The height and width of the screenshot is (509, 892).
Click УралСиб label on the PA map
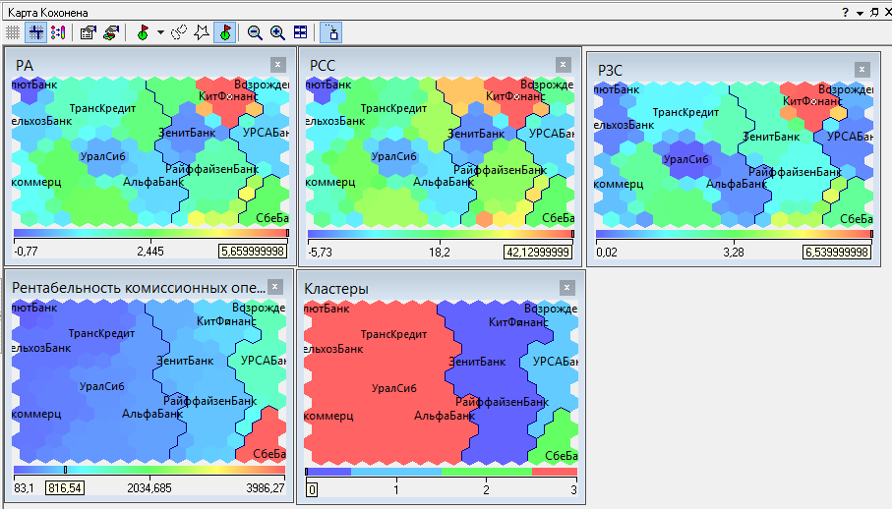coord(102,156)
